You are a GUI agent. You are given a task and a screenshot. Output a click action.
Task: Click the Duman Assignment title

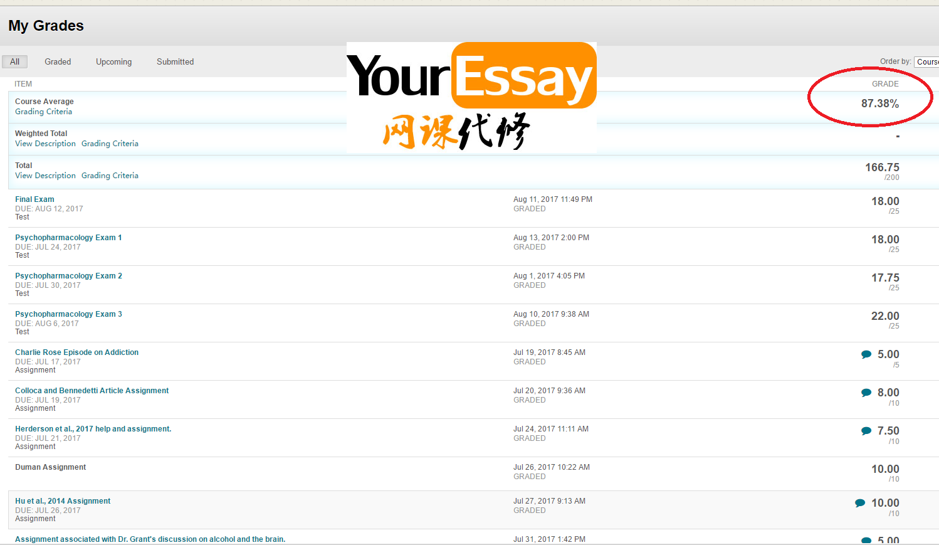[50, 467]
